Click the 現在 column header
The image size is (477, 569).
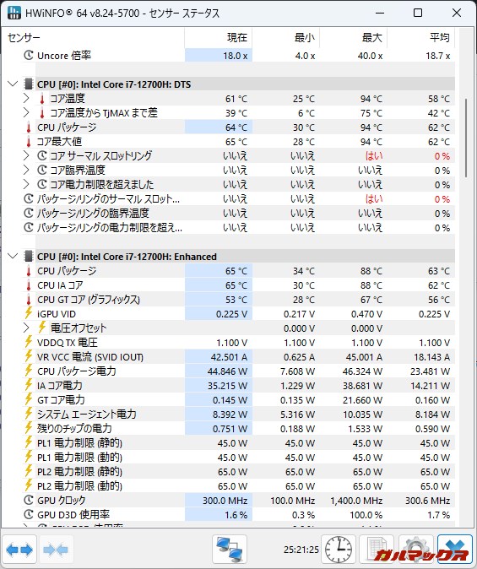[219, 37]
